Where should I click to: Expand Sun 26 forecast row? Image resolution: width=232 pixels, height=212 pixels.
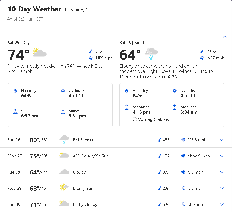[x=222, y=140]
